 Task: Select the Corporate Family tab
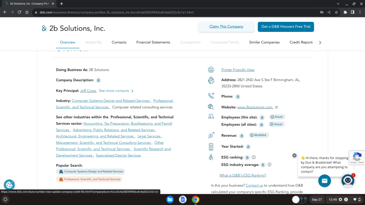coord(225,42)
